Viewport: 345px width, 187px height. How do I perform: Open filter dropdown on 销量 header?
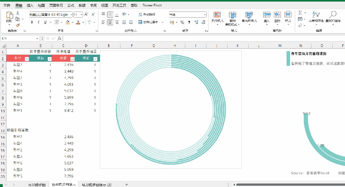point(73,59)
